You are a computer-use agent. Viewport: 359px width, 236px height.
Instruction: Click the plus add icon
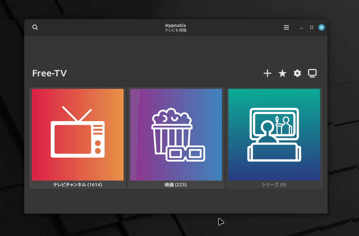(267, 73)
